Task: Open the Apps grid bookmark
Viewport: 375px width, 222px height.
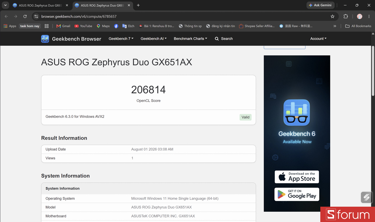Action: pyautogui.click(x=10, y=26)
